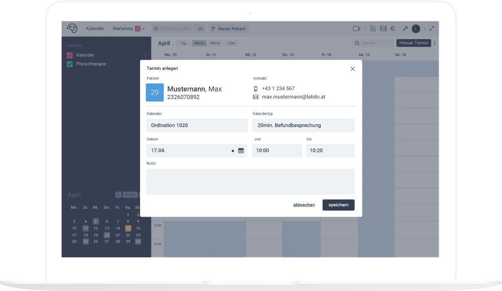Click the Fr. 14 column header
Image resolution: width=502 pixels, height=291 pixels.
point(327,55)
